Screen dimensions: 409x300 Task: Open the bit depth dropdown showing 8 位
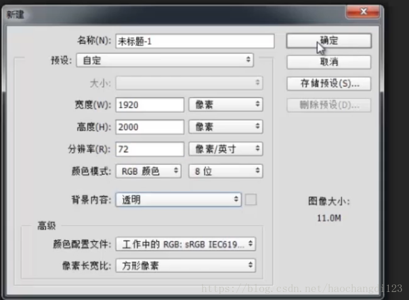[x=225, y=171]
